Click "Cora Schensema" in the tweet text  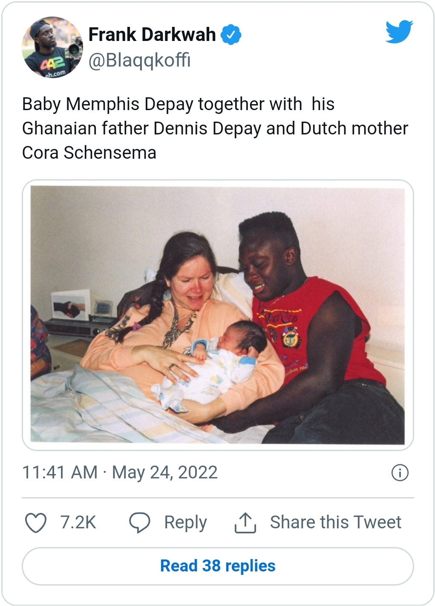89,153
